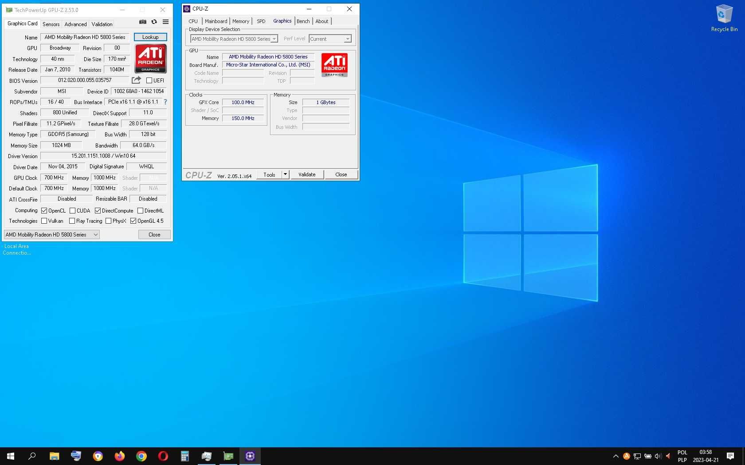Click the Validate button in CPU-Z

307,174
